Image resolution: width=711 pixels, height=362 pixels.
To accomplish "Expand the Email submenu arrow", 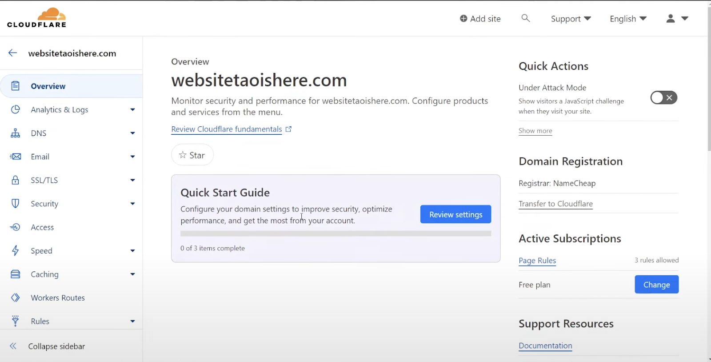I will coord(132,157).
